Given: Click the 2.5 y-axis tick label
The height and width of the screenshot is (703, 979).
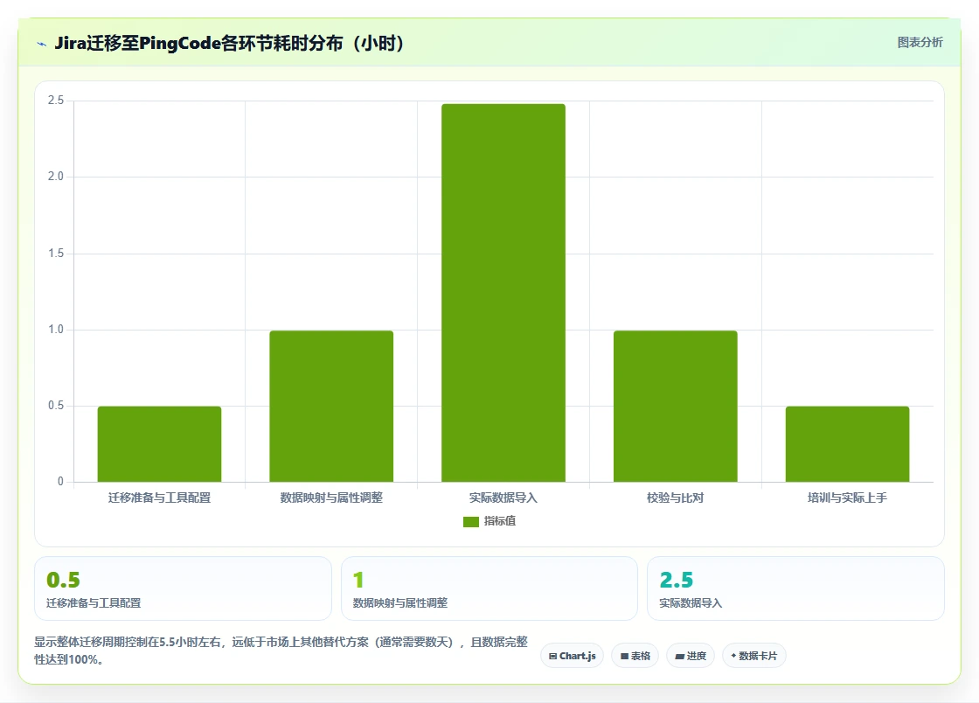Looking at the screenshot, I should pos(56,101).
